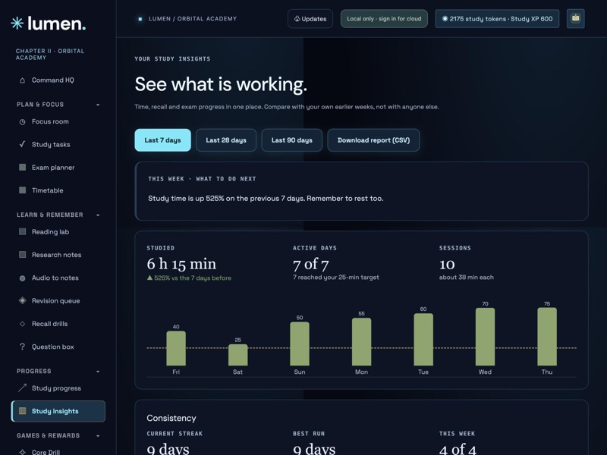The image size is (607, 455).
Task: Open Study progress page
Action: point(58,388)
